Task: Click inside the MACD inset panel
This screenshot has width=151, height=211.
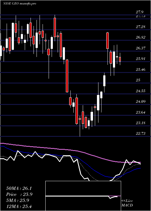Action: (x=83, y=196)
